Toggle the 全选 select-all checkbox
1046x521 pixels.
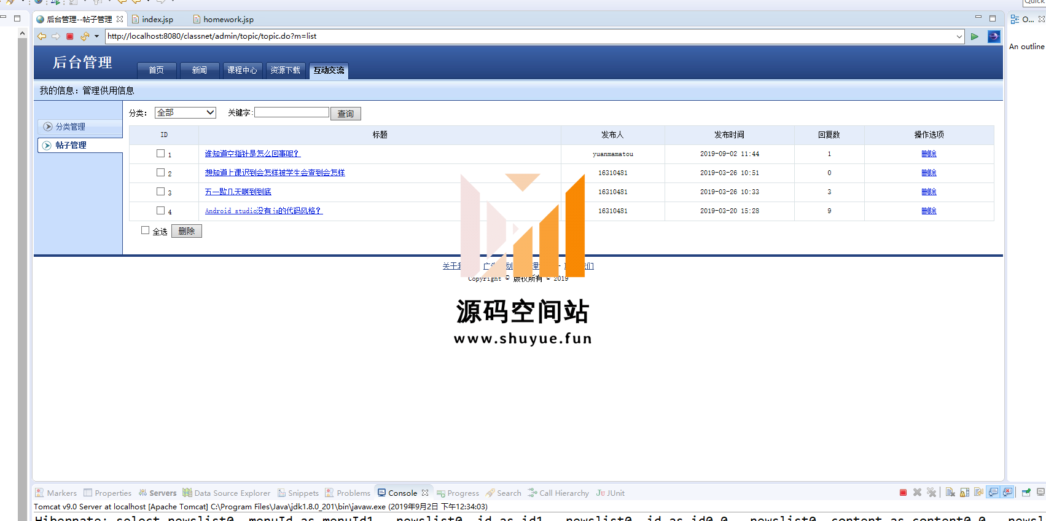[146, 230]
